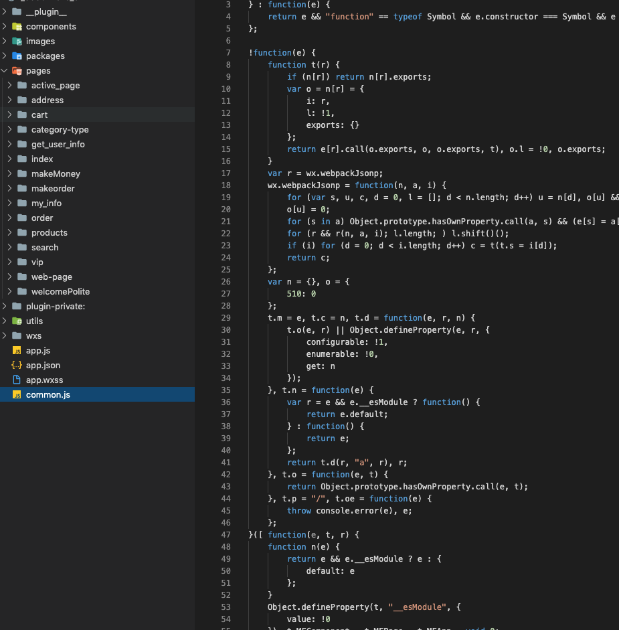The image size is (619, 630).
Task: Click line number 17 in the gutter
Action: (226, 173)
